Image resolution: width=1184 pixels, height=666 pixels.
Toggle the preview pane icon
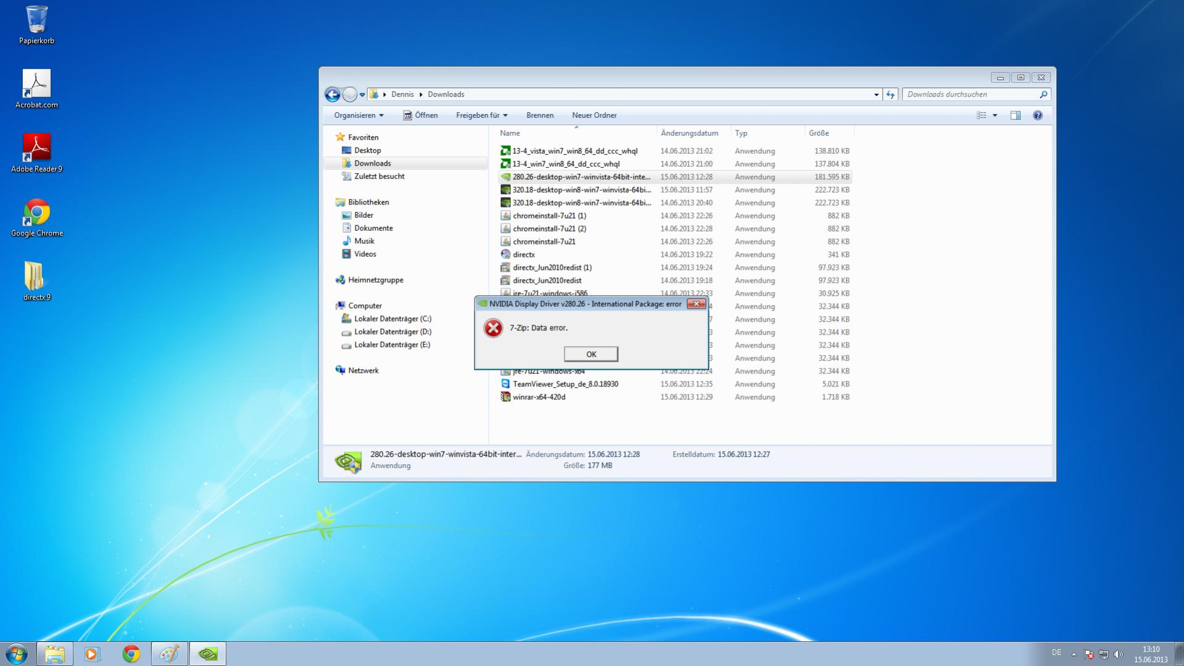coord(1015,115)
